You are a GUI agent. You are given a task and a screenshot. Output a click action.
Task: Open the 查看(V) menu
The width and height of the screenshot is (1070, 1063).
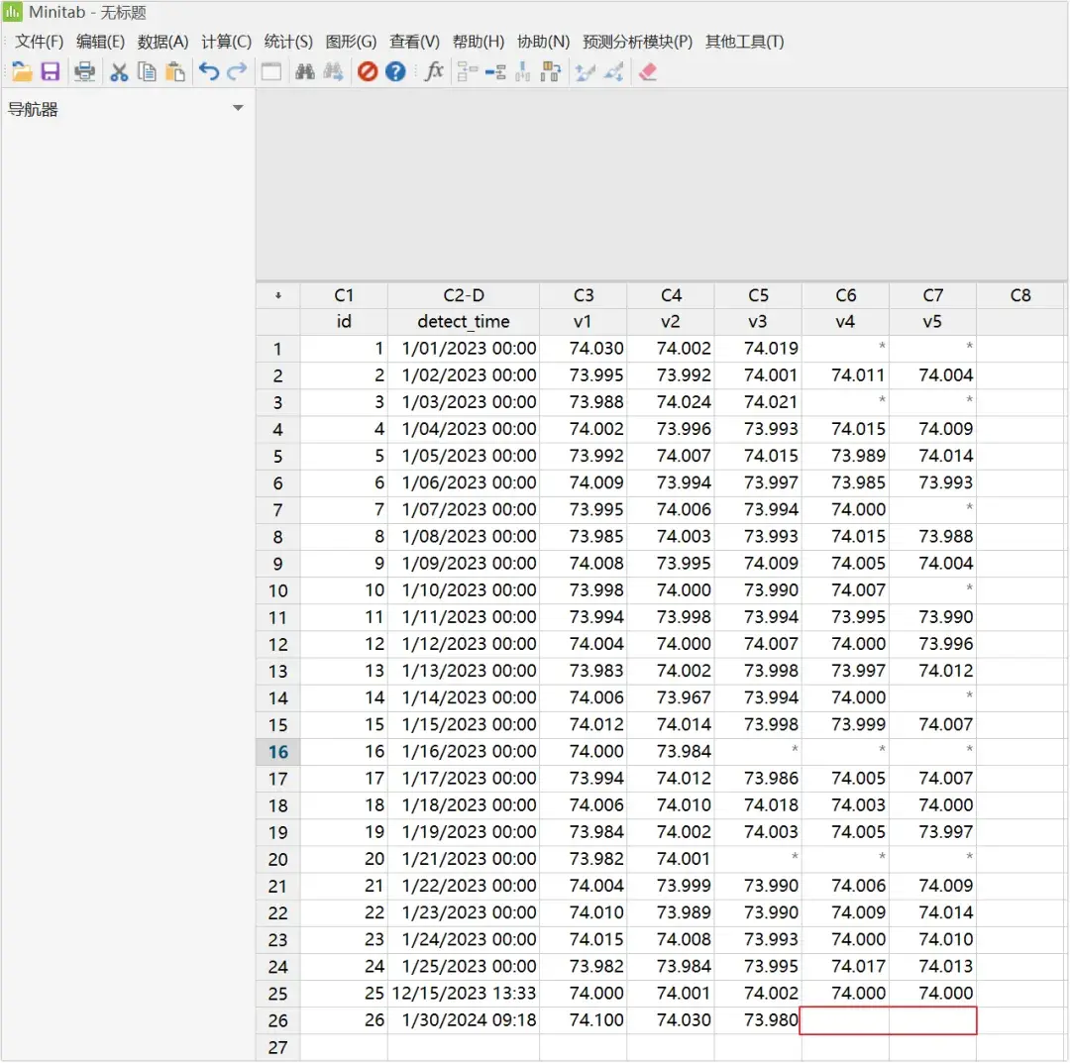pos(414,42)
